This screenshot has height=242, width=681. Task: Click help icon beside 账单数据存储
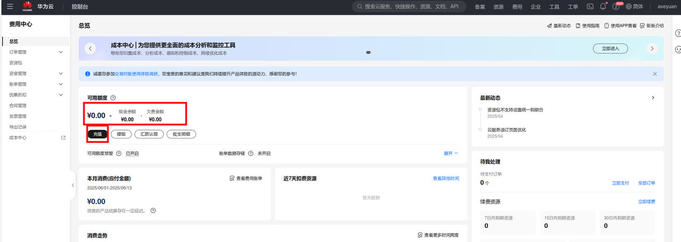[x=251, y=153]
